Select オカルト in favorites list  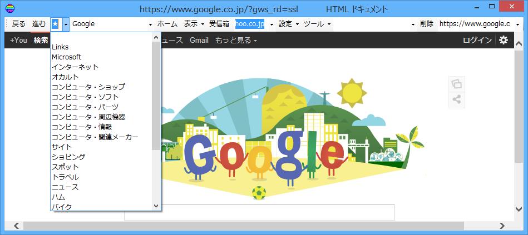pos(65,77)
